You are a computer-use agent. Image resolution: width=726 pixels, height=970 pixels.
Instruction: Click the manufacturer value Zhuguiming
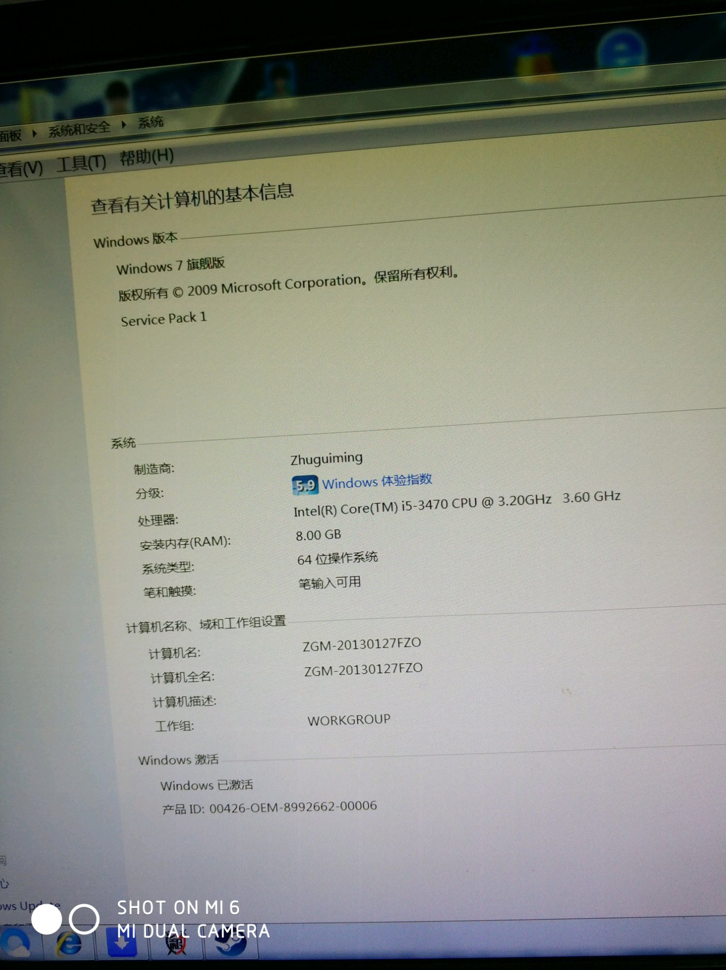coord(327,458)
